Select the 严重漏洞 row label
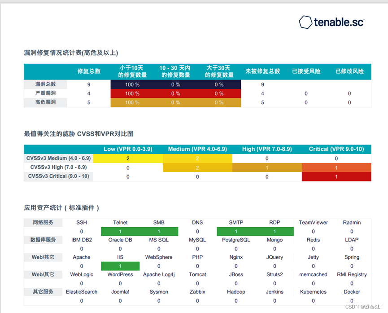388x313 pixels. click(46, 93)
